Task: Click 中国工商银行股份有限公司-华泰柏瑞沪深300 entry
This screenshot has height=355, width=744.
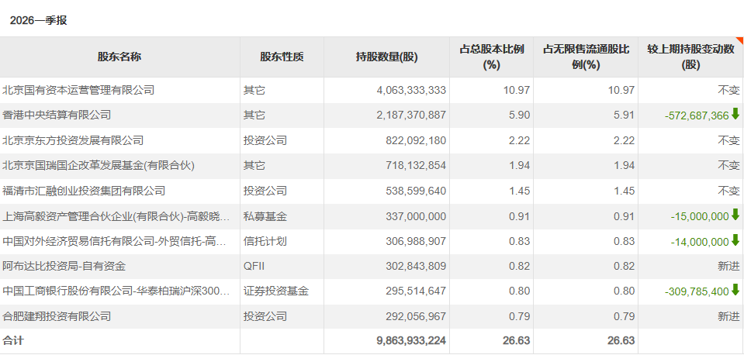Action: coord(116,291)
